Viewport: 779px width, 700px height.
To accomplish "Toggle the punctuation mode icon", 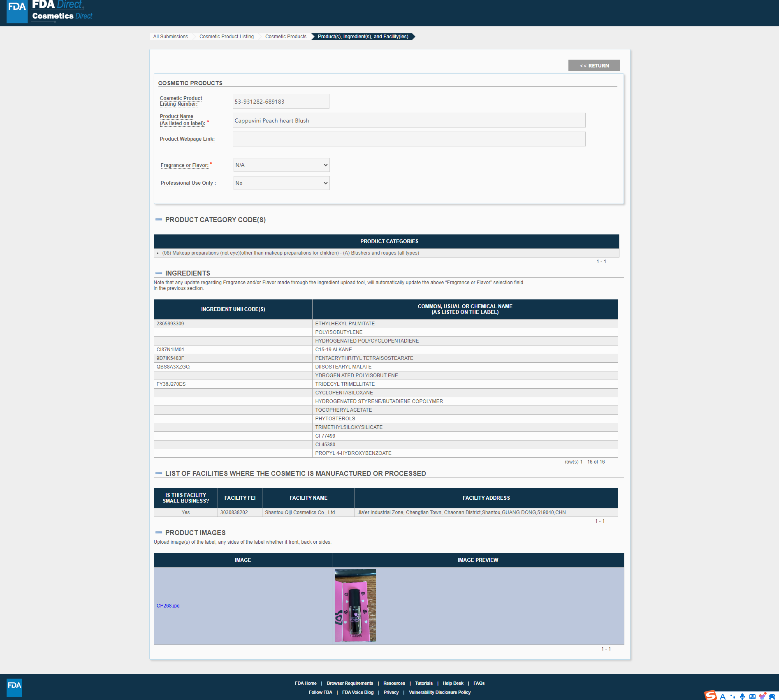I will [733, 696].
